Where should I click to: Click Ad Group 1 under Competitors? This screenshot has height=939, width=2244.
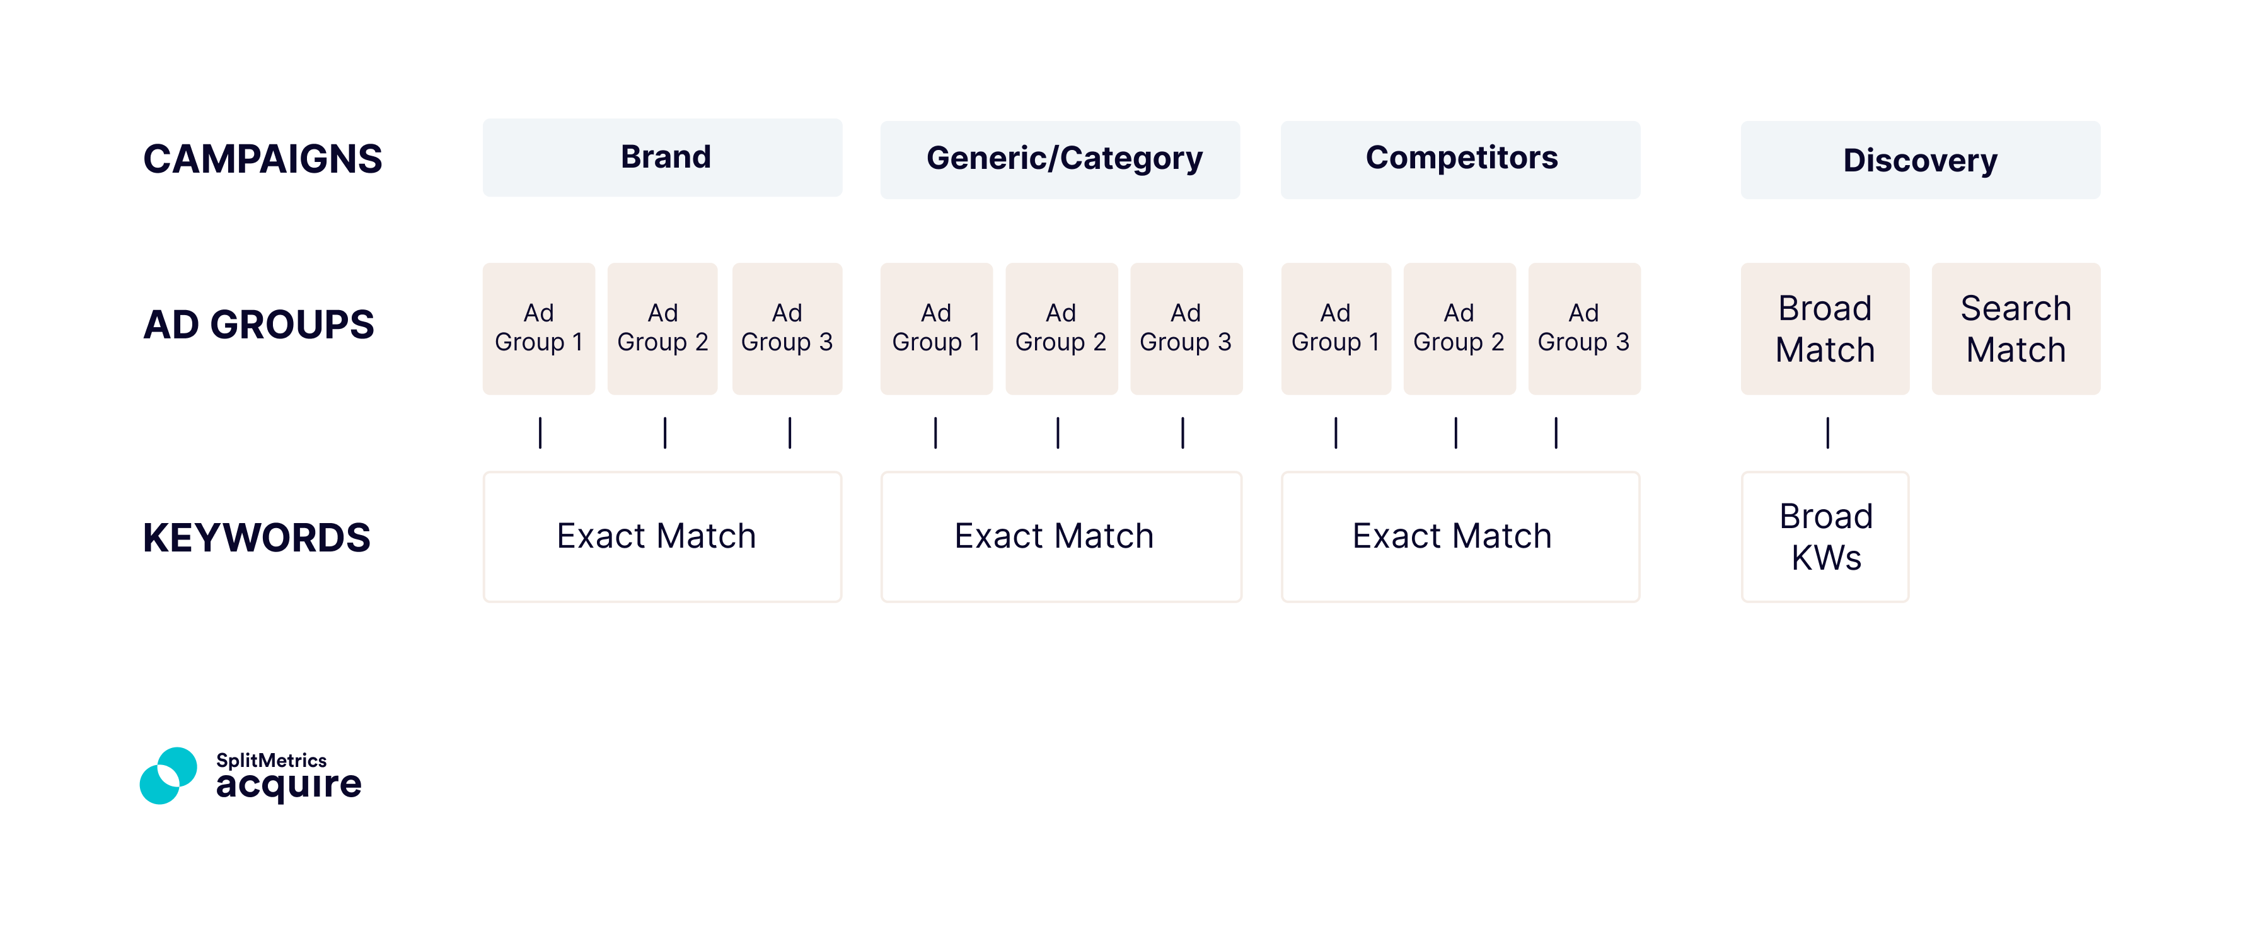1336,328
